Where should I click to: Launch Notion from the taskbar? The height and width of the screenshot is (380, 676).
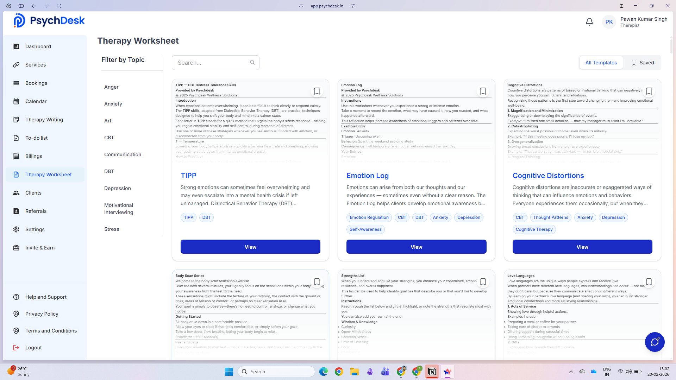(x=432, y=372)
